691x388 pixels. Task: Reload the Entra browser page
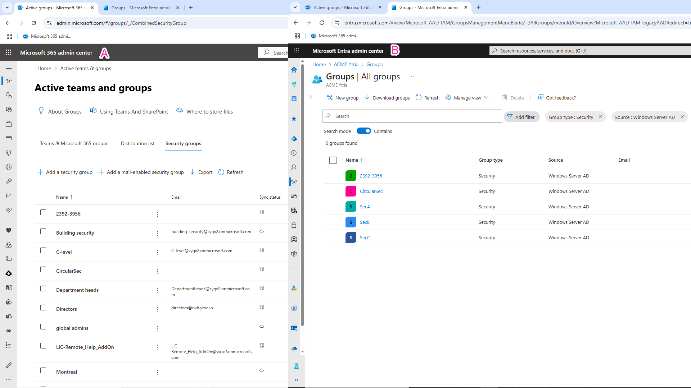click(322, 23)
